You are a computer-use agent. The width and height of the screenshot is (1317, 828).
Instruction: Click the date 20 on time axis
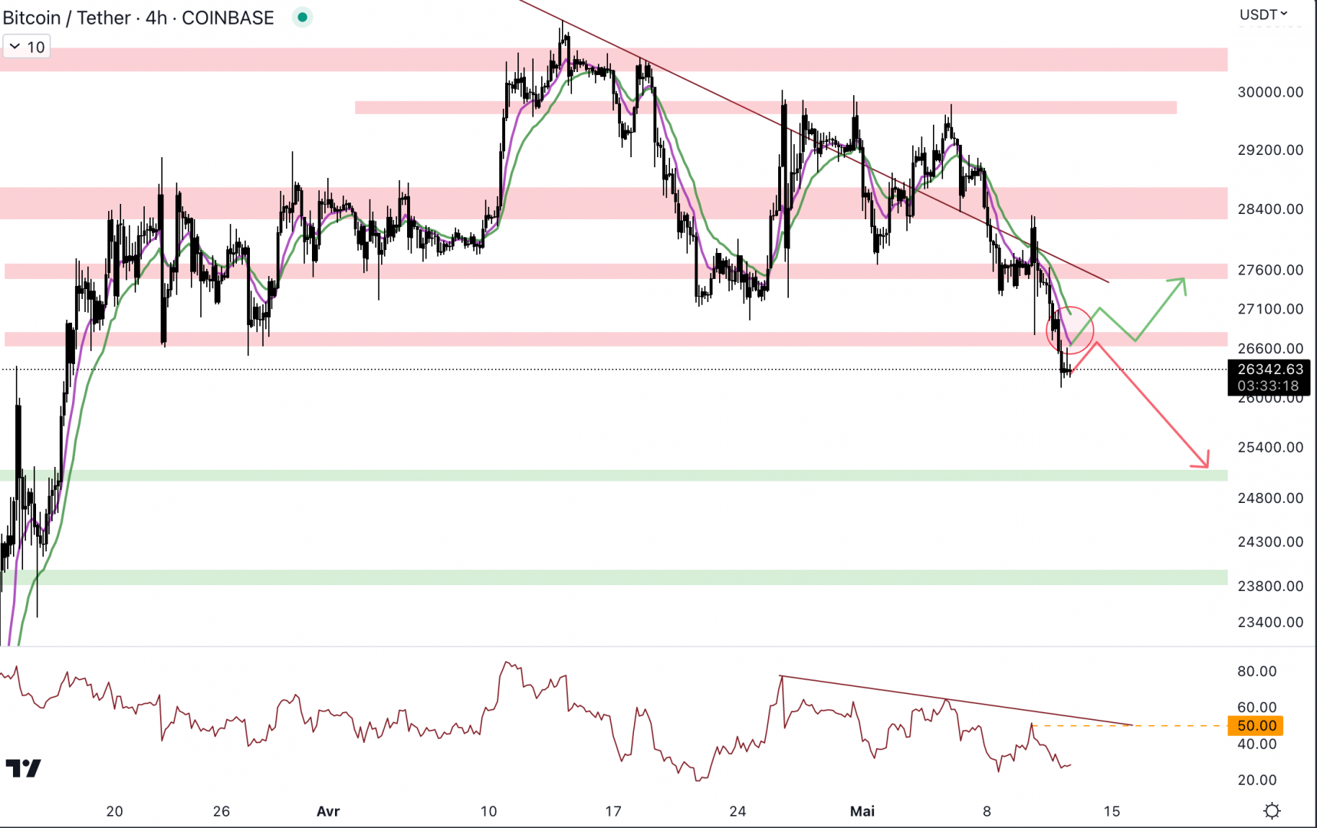pos(114,811)
